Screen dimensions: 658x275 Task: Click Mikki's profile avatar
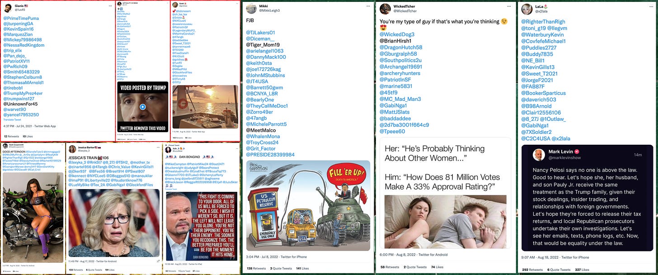click(251, 8)
